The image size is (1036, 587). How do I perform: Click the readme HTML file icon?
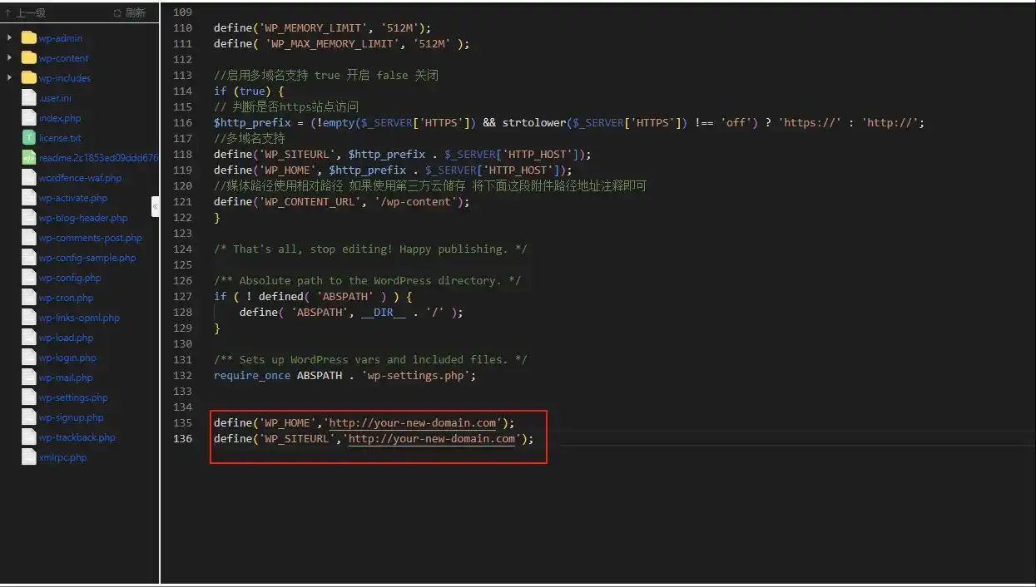click(x=29, y=158)
